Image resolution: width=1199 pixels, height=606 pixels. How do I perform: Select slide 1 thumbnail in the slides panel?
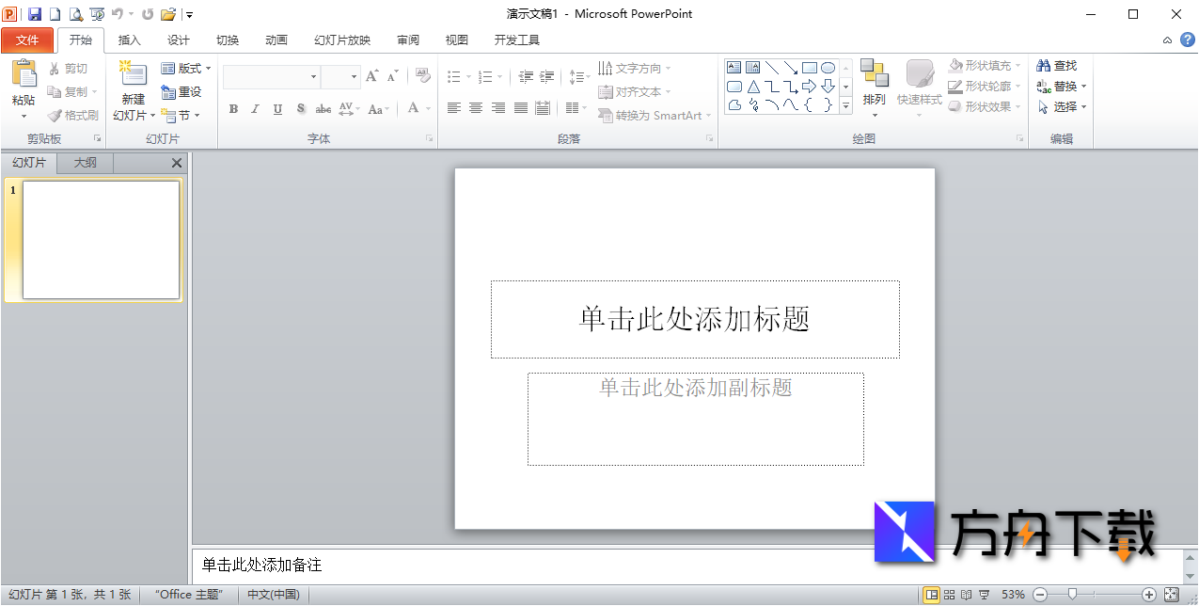(x=100, y=239)
